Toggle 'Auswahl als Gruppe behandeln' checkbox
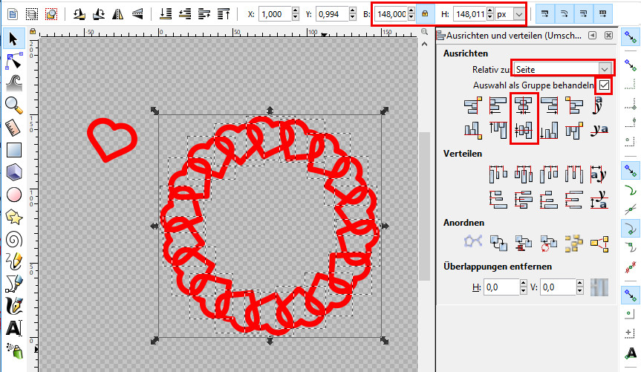 pos(605,85)
